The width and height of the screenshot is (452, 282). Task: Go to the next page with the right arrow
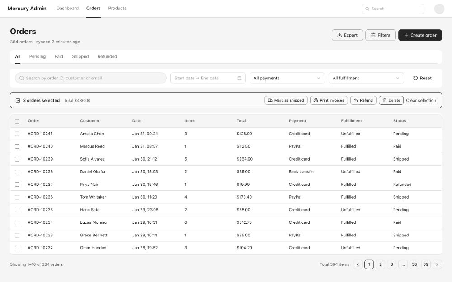[437, 264]
